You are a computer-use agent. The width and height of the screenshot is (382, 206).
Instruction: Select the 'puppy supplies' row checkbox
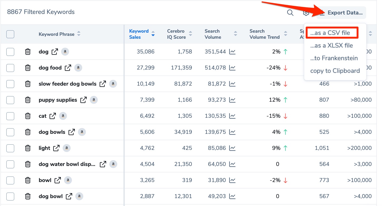tap(10, 100)
